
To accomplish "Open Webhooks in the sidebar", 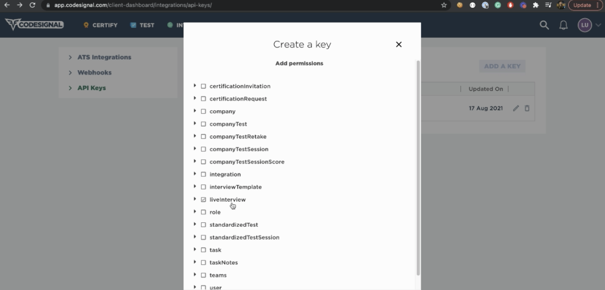I will coord(94,73).
